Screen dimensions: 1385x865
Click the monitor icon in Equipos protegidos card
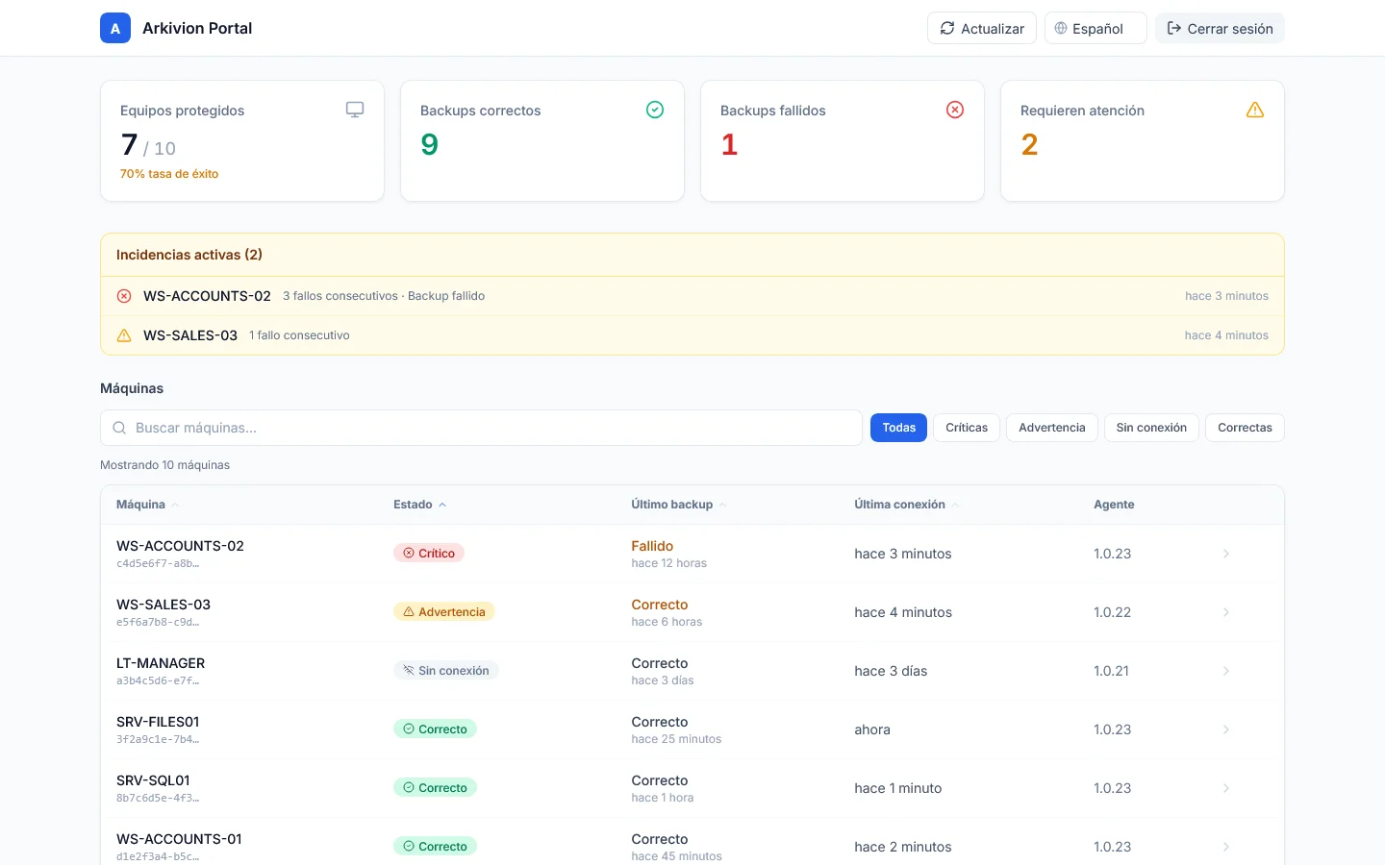(x=355, y=110)
